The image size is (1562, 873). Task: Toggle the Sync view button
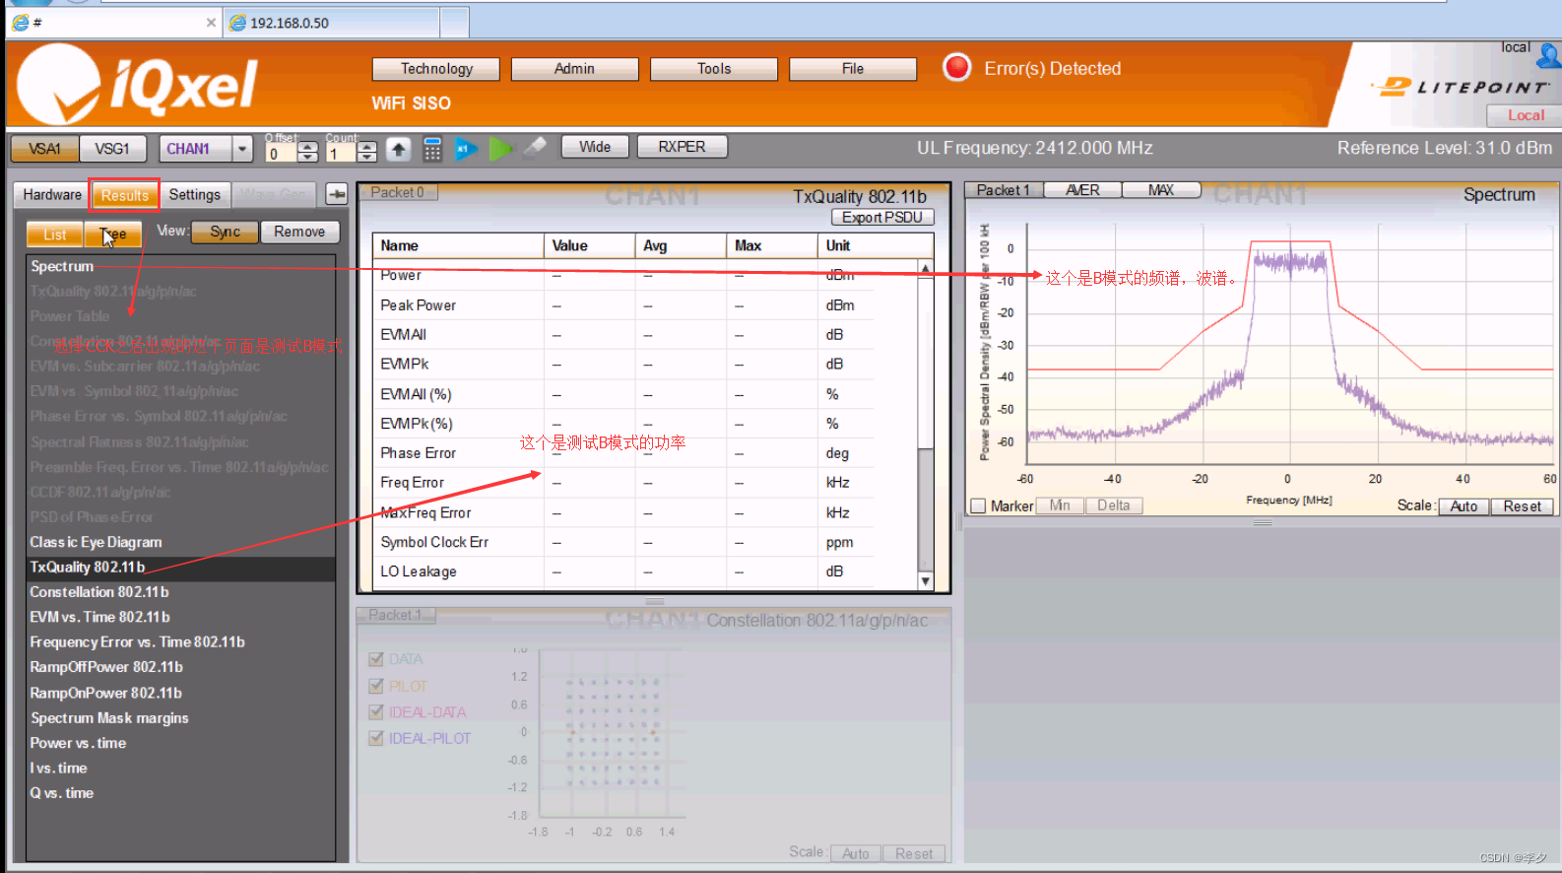tap(225, 232)
